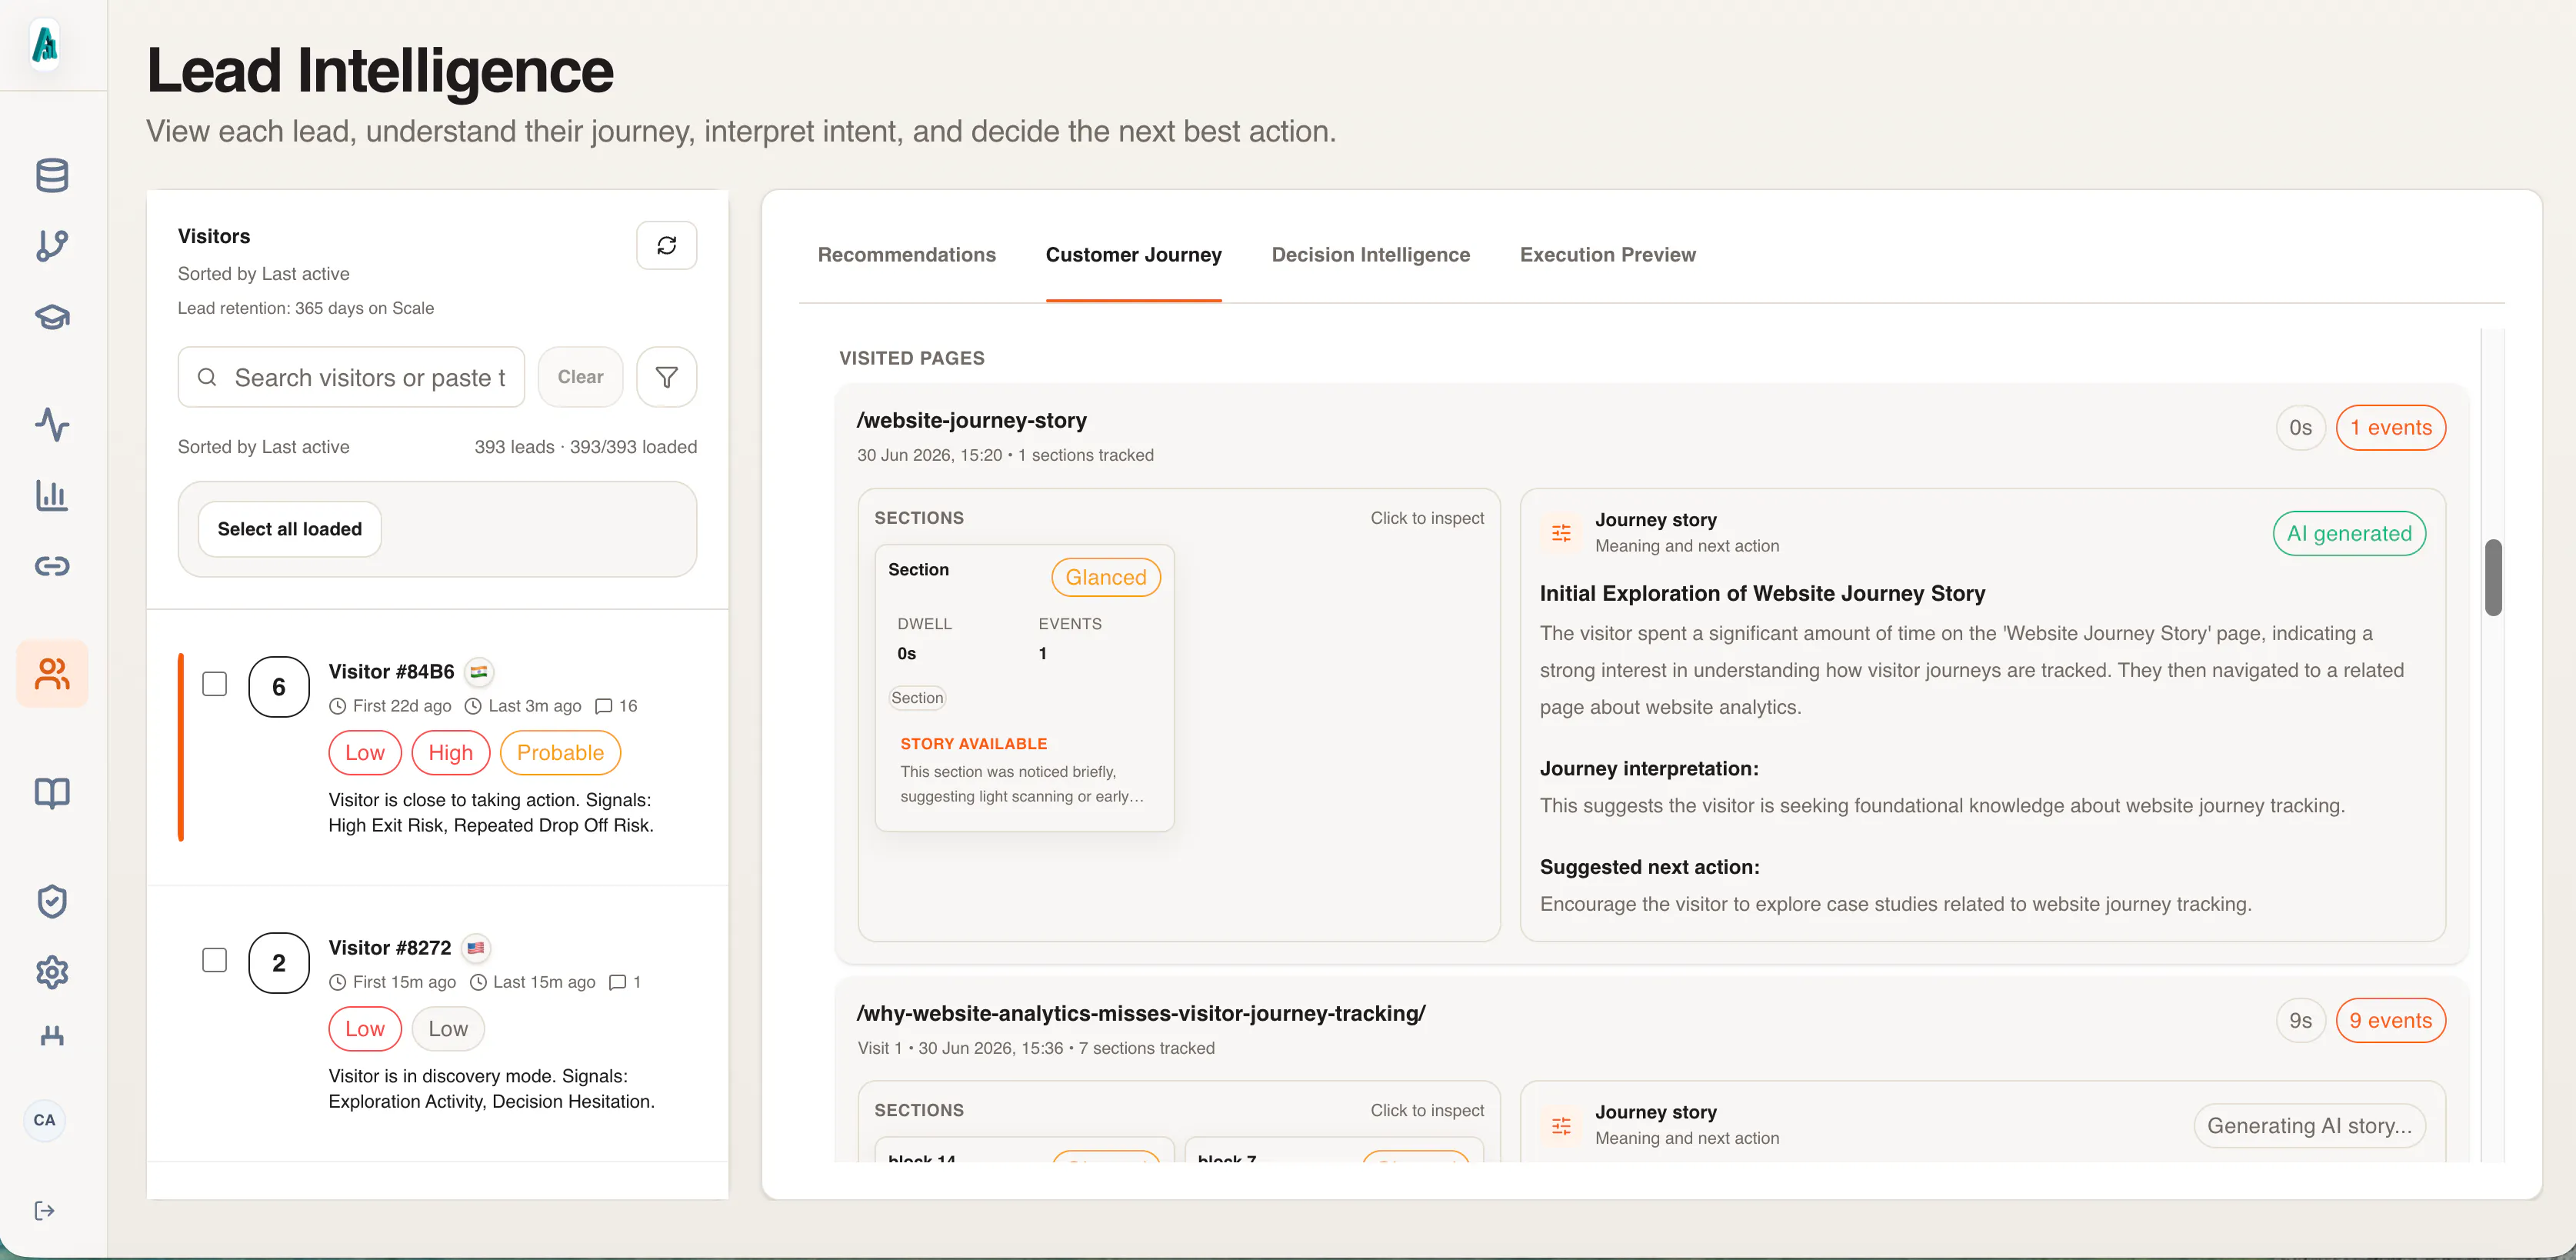Click the clock icon before 'Last 15m ago'
The height and width of the screenshot is (1260, 2576).
[x=478, y=982]
